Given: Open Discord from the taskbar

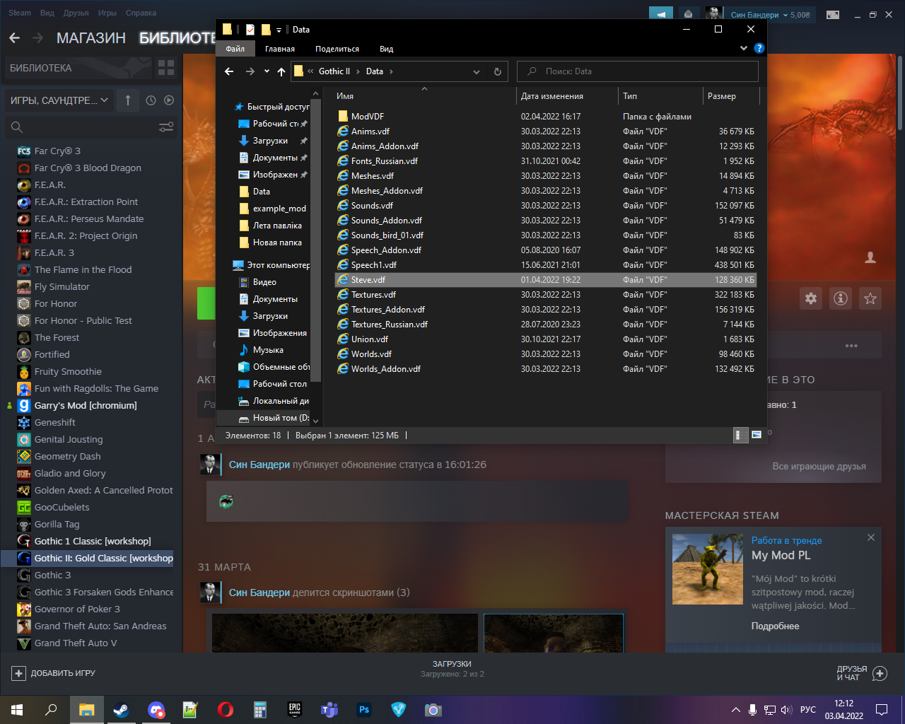Looking at the screenshot, I should click(x=156, y=710).
